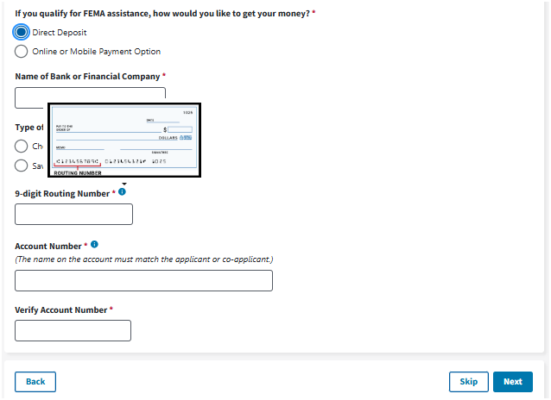Click the "Direct Deposit" label text
Image resolution: width=551 pixels, height=400 pixels.
(x=60, y=32)
